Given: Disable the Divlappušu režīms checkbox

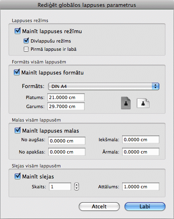Looking at the screenshot, I should [x=26, y=41].
